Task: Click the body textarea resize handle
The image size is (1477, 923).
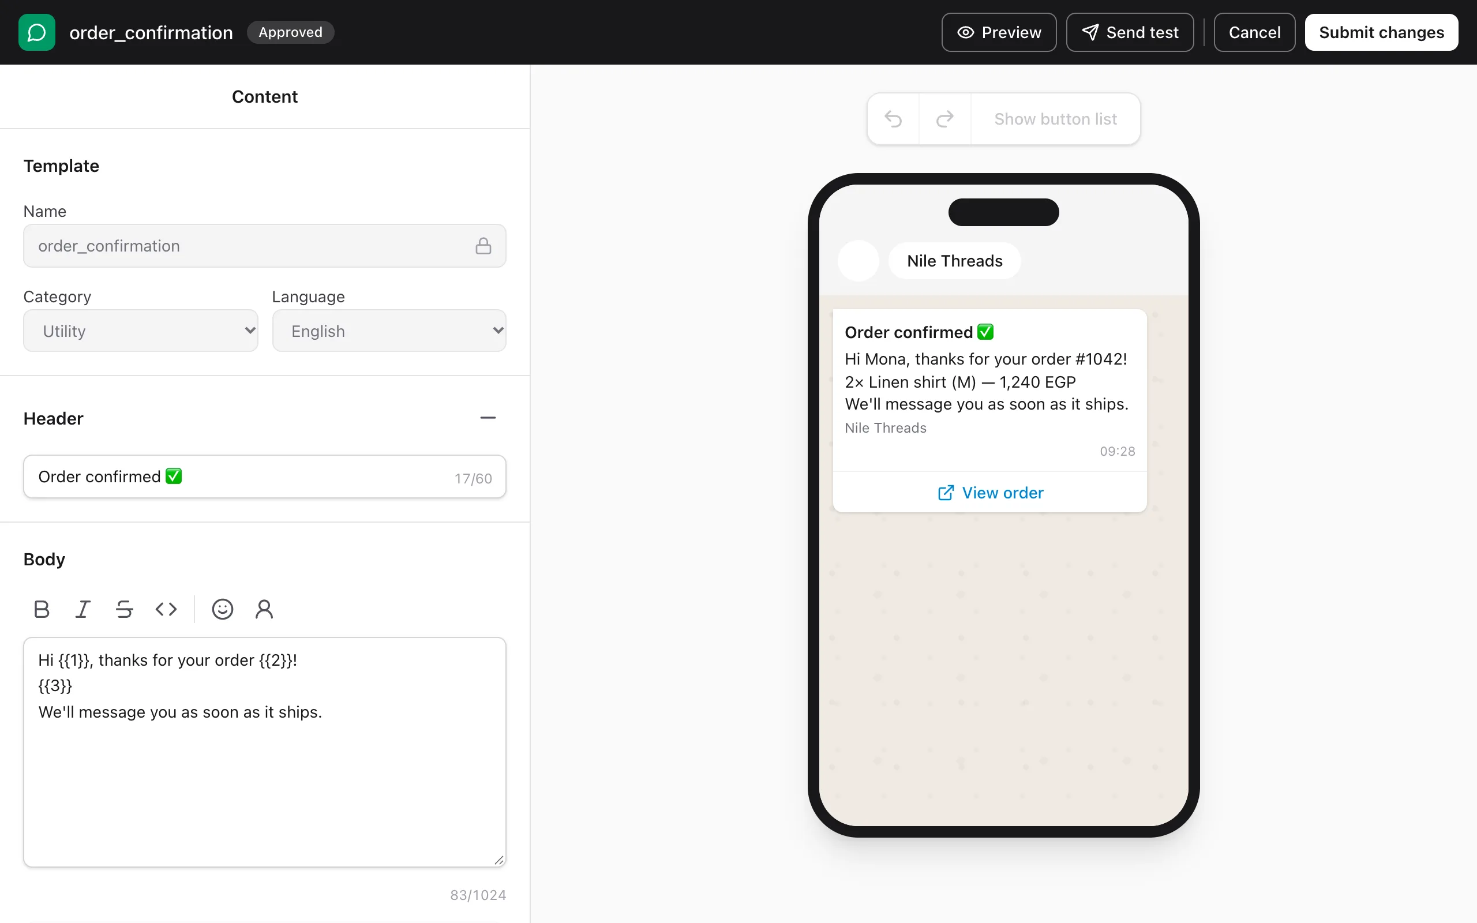Action: coord(498,860)
